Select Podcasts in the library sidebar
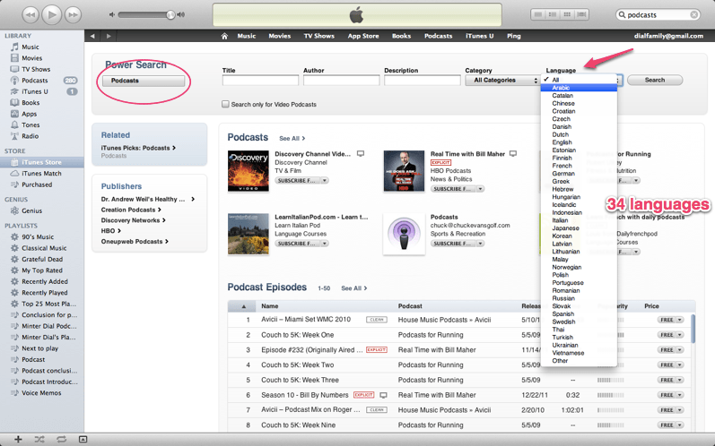 35,81
